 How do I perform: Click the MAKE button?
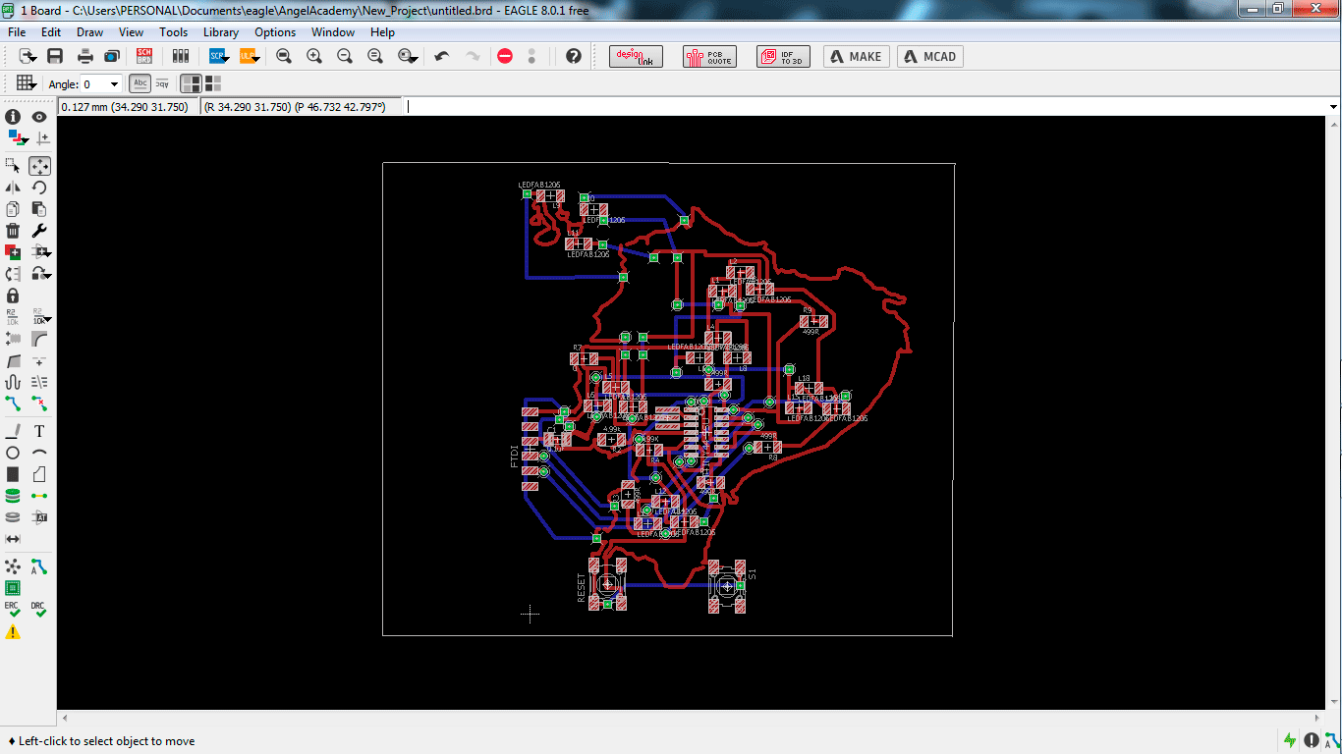pos(856,57)
